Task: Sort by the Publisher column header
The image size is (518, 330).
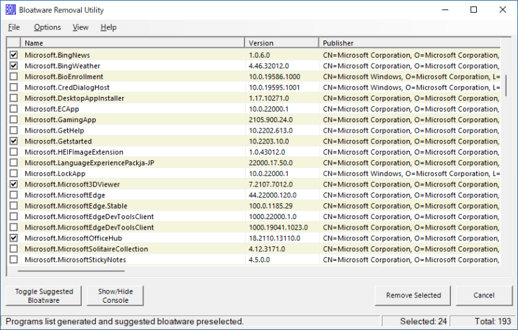Action: coord(410,43)
